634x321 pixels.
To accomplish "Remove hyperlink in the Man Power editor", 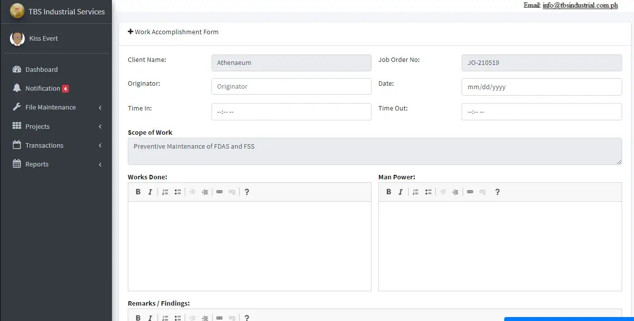I will [482, 192].
